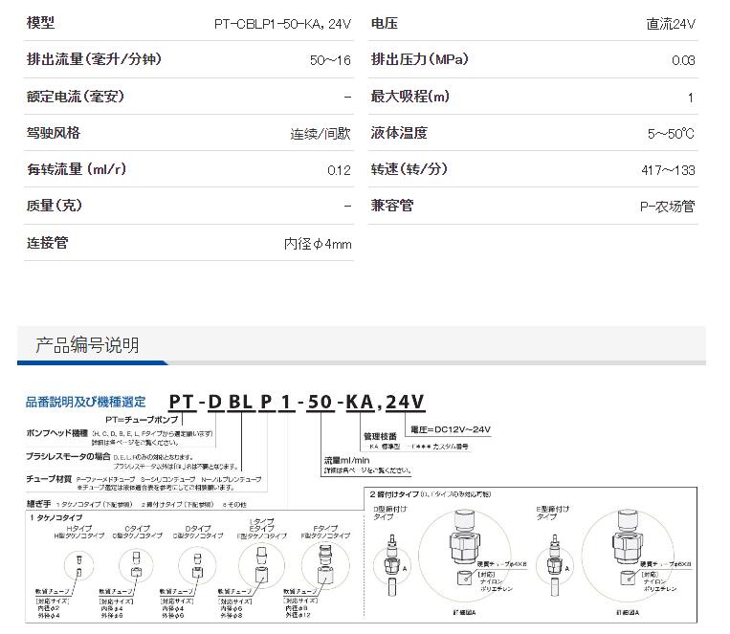Image resolution: width=730 pixels, height=634 pixels.
Task: Click the PT=チューブポンプ annotation
Action: 142,420
